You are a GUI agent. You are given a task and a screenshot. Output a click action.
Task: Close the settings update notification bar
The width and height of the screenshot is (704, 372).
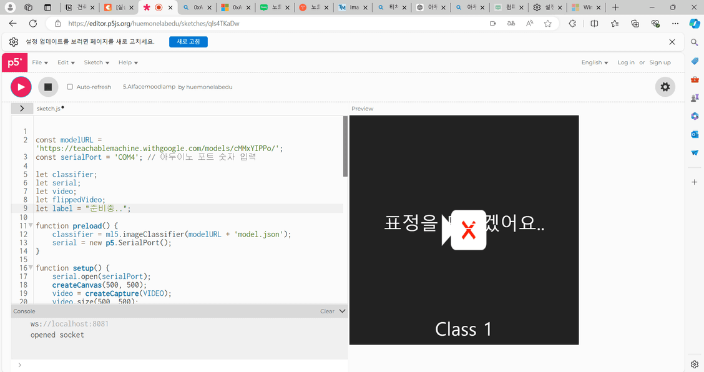pos(672,42)
